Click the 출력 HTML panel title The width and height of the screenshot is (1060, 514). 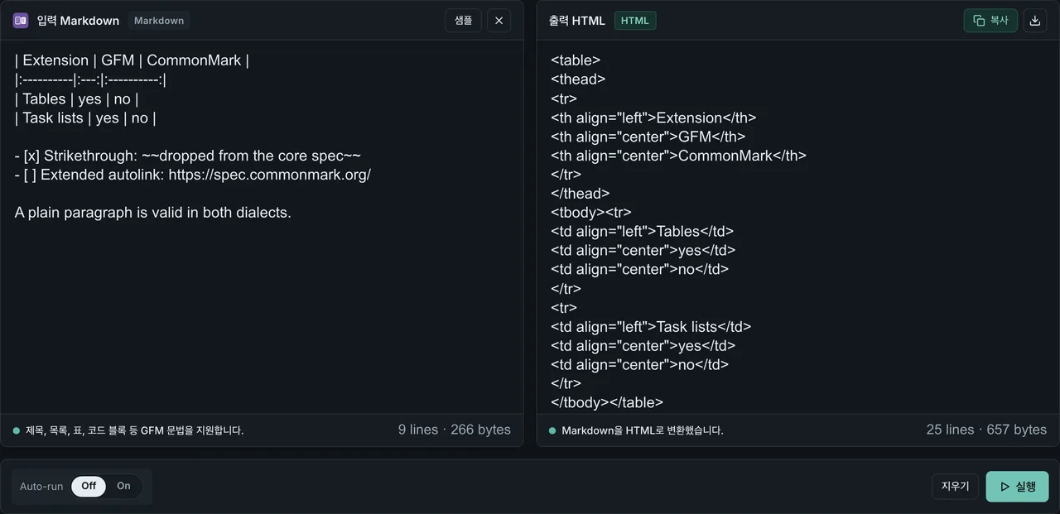[577, 21]
